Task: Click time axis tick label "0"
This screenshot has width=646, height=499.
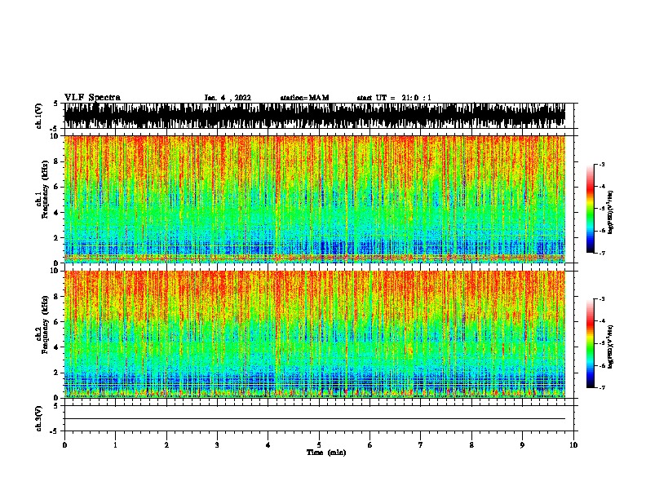Action: (64, 444)
